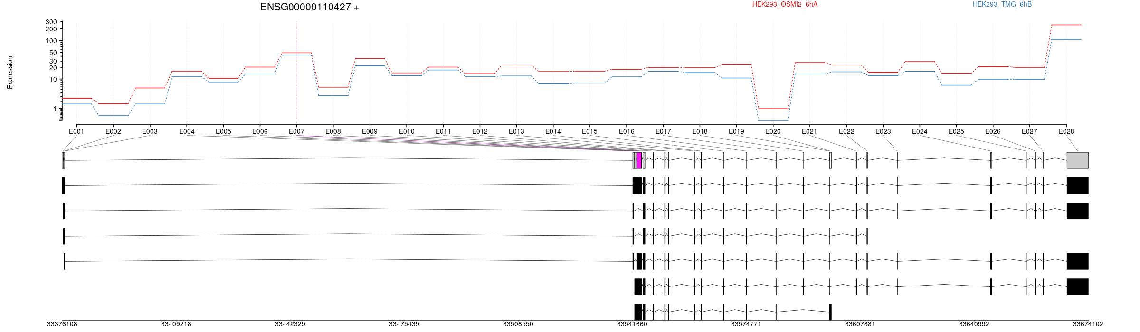1140x332 pixels.
Task: Click exon label E006
Action: click(x=260, y=131)
